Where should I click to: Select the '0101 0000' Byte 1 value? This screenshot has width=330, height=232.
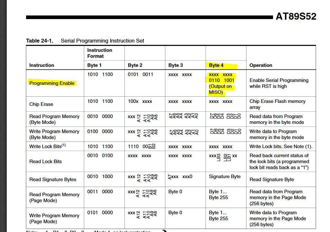(100, 213)
